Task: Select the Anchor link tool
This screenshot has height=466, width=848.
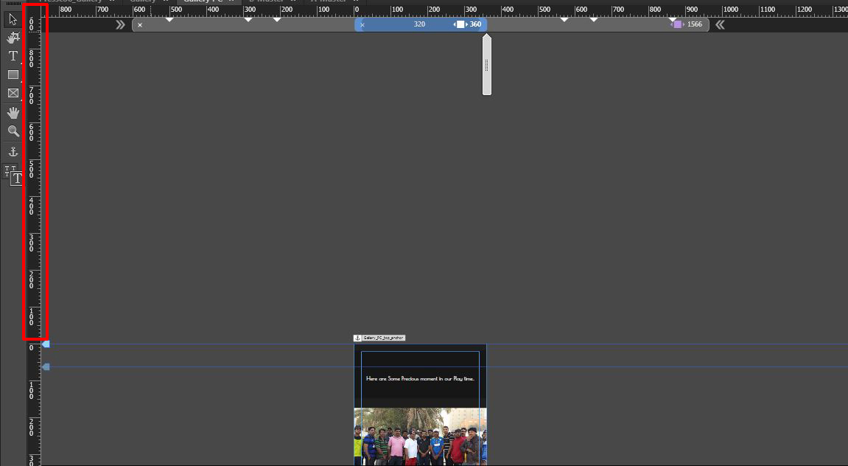Action: 13,152
